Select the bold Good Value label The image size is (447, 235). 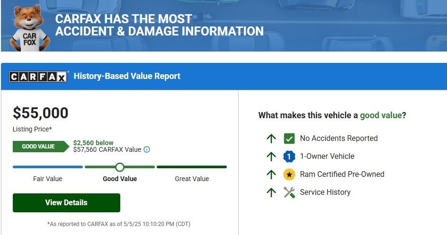pyautogui.click(x=120, y=179)
